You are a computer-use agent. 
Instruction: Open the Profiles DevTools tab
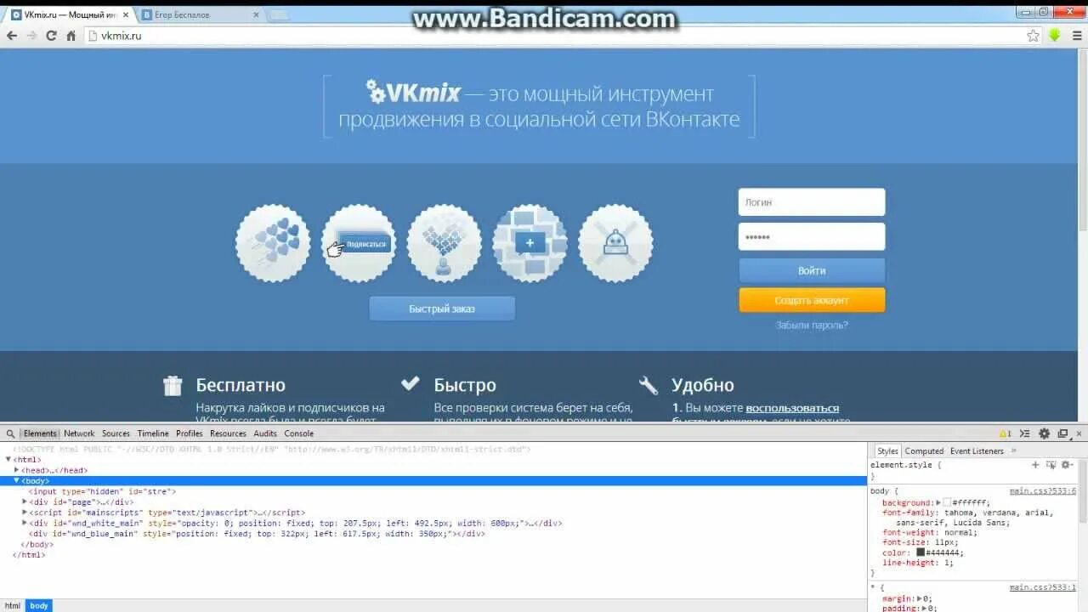pos(190,433)
